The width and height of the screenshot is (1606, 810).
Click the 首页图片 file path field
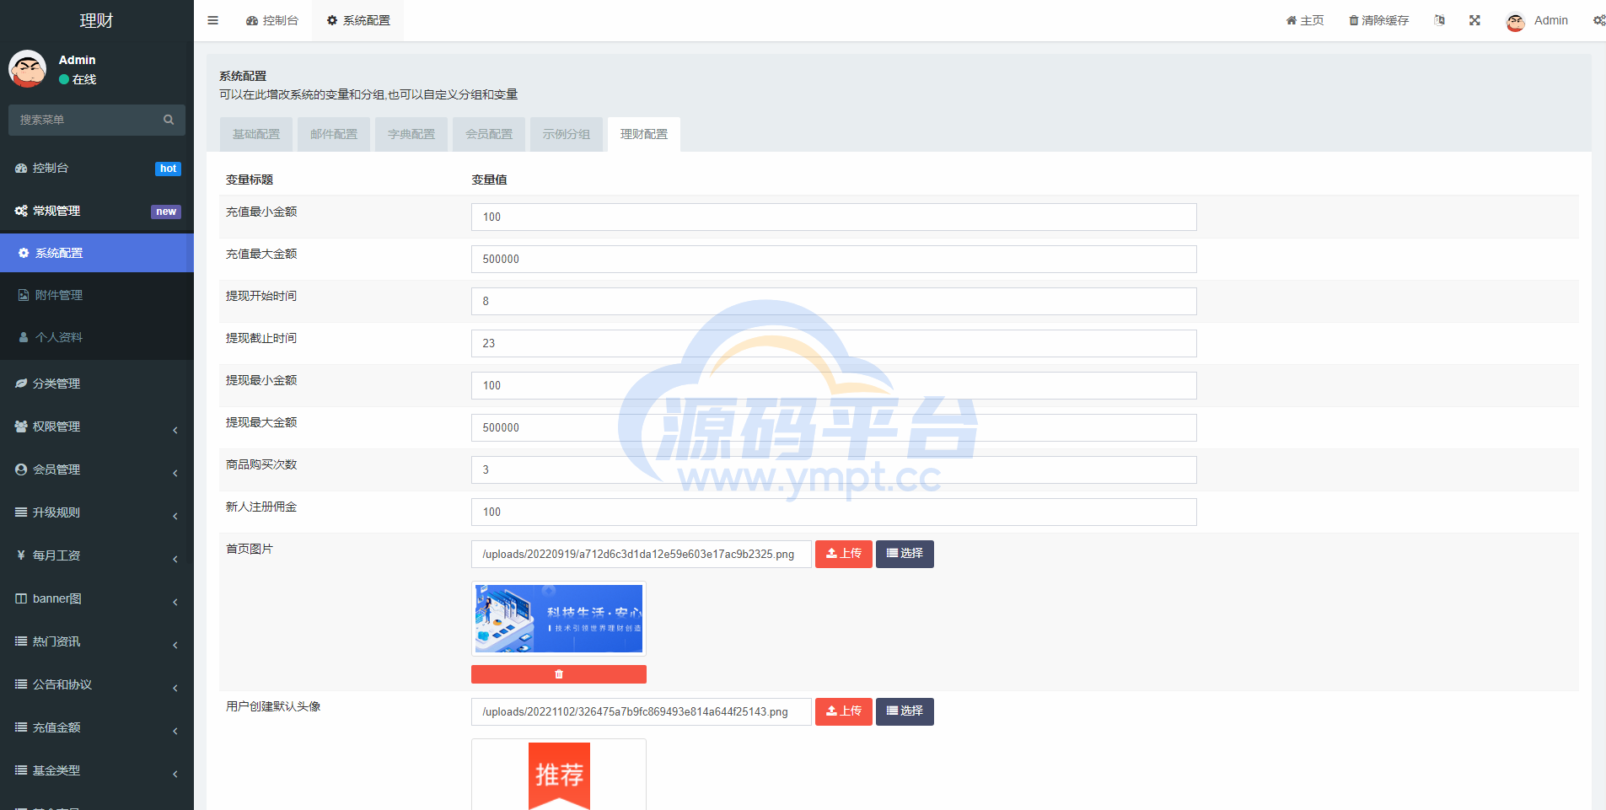[642, 554]
